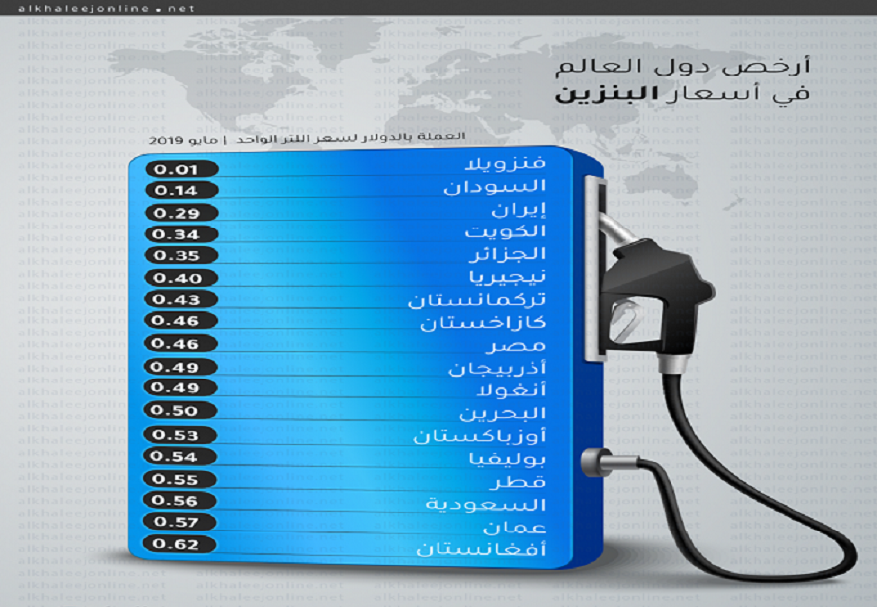Image resolution: width=877 pixels, height=607 pixels.
Task: Click the 0.34 price badge for الكويت
Action: pos(182,234)
